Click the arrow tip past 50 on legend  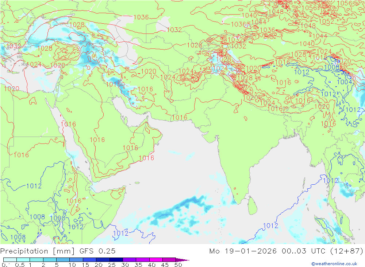point(183,260)
